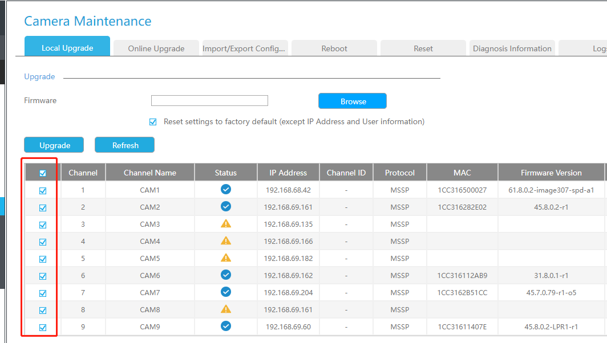Screen dimensions: 607x343
Task: Click the IP Address column header
Action: coord(288,173)
